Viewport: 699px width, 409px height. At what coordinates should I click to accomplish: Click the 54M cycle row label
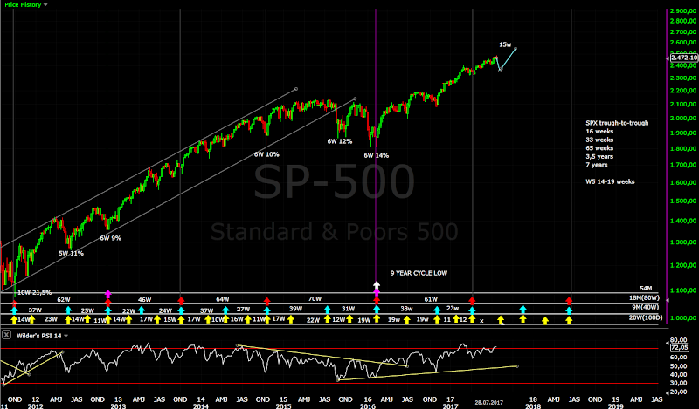pyautogui.click(x=646, y=289)
